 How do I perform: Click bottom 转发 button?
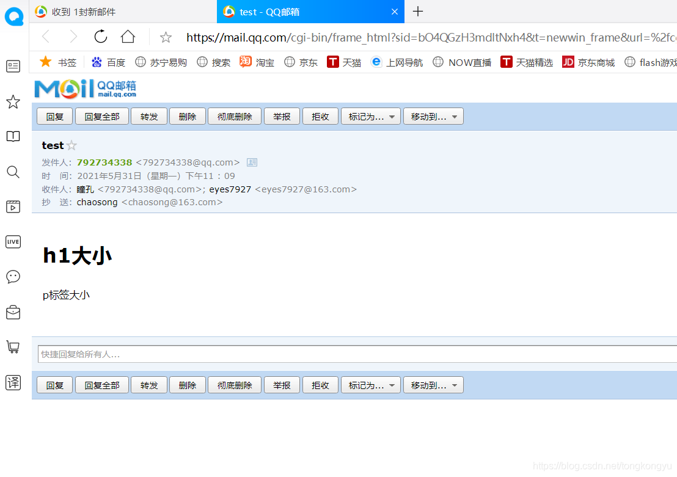pyautogui.click(x=149, y=385)
